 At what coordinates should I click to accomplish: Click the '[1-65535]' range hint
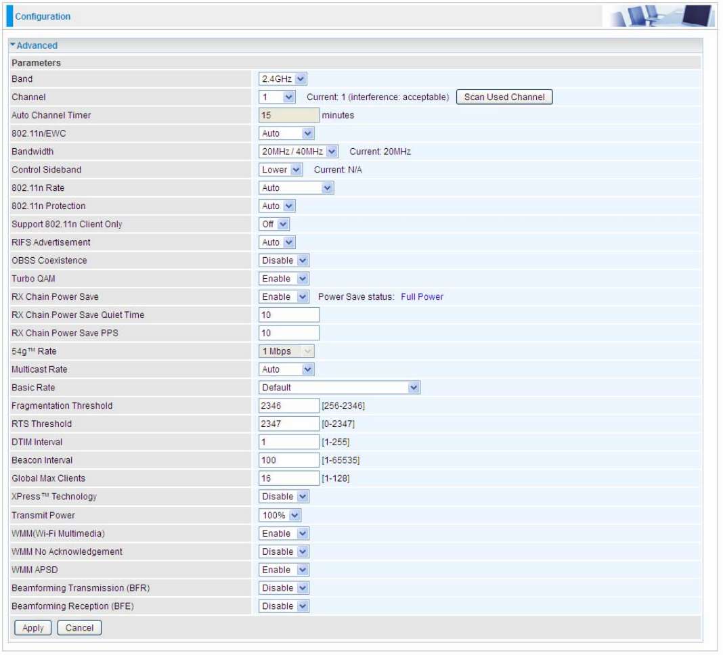pos(341,461)
